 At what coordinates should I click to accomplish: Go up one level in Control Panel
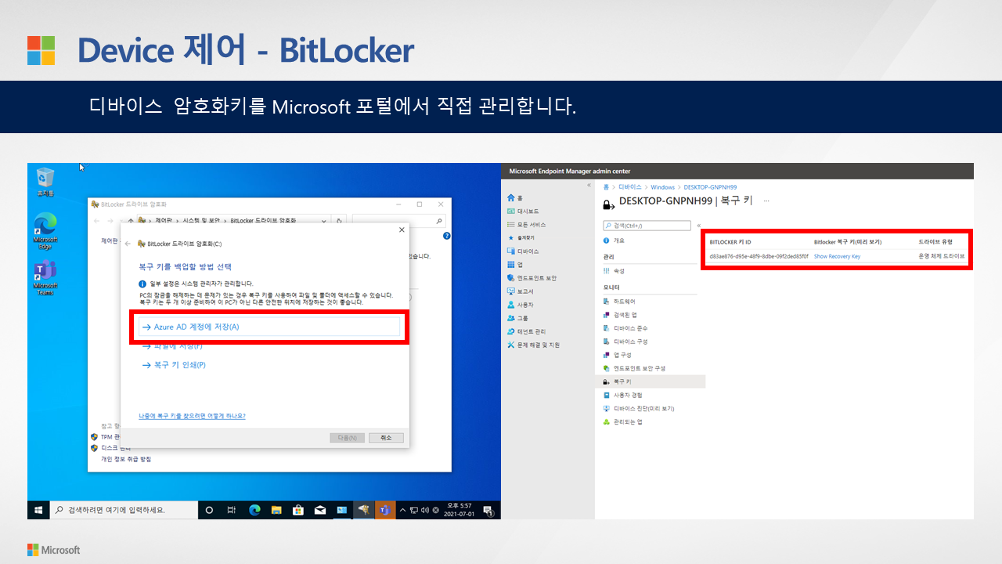coord(131,222)
